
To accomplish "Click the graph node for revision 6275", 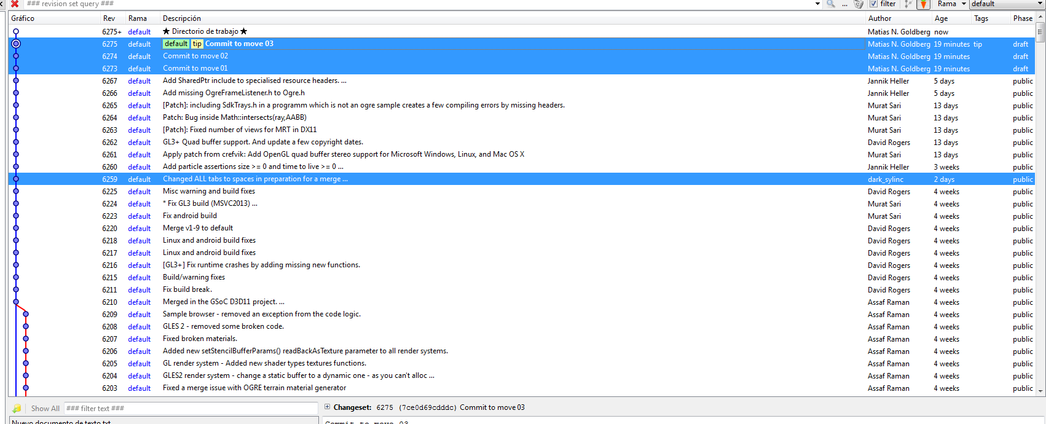I will (16, 44).
